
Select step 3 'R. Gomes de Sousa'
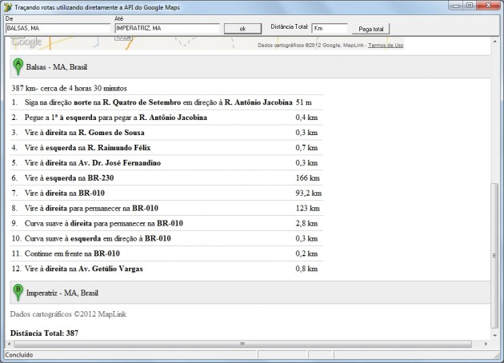(x=166, y=133)
